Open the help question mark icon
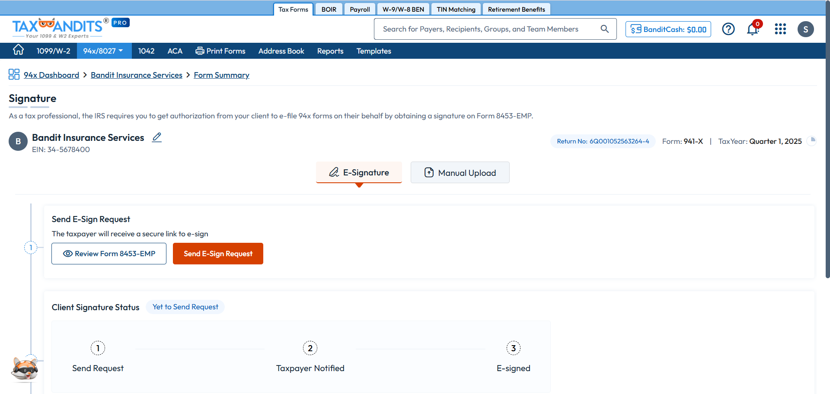830x394 pixels. point(728,29)
